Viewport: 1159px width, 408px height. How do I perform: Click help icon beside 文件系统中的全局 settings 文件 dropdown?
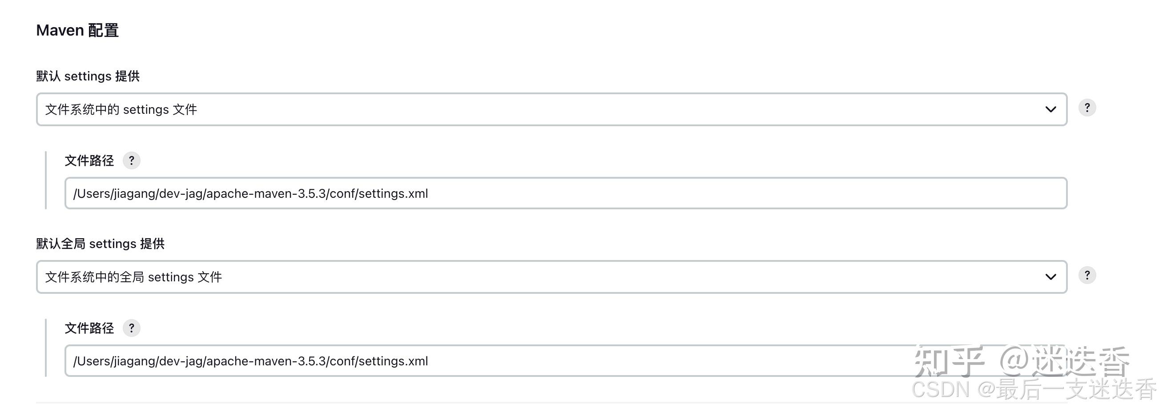tap(1087, 275)
